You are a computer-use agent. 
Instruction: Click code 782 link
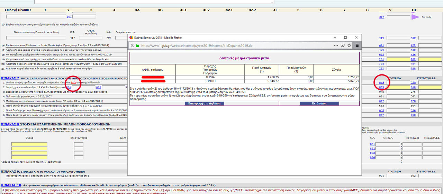(413, 59)
